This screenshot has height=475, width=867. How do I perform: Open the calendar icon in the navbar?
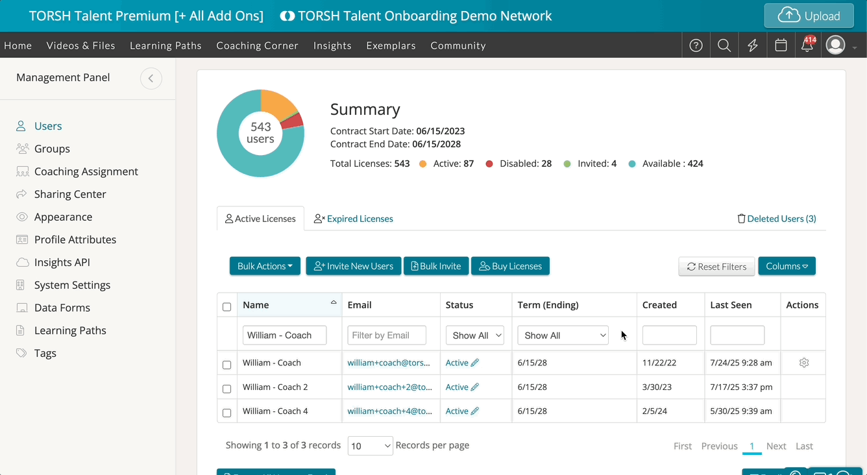[x=781, y=45]
